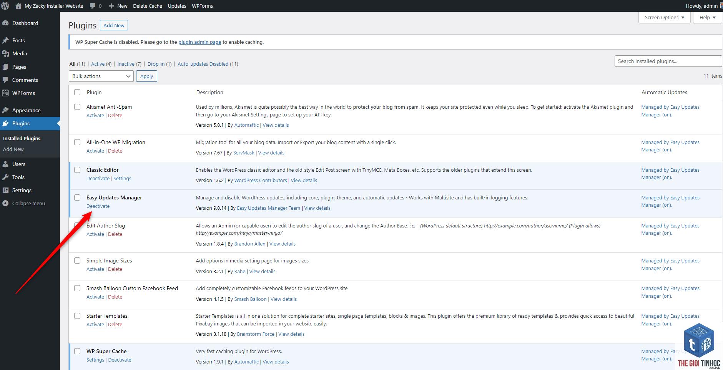Open Classic Editor Settings link
This screenshot has height=370, width=723.
click(122, 178)
